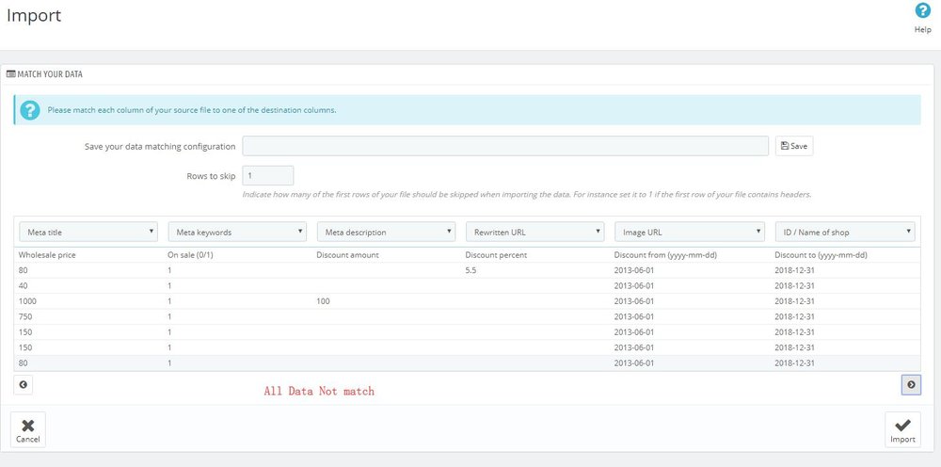Click the MATCH YOUR DATA panel heading

pyautogui.click(x=50, y=74)
